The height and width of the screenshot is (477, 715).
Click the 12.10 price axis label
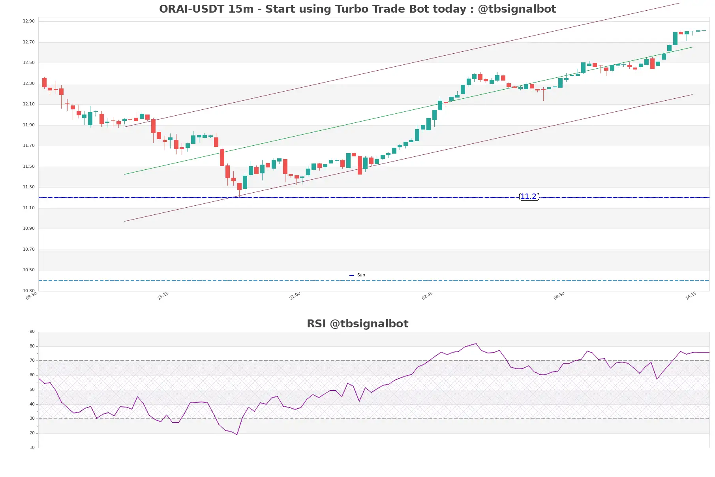tap(29, 104)
